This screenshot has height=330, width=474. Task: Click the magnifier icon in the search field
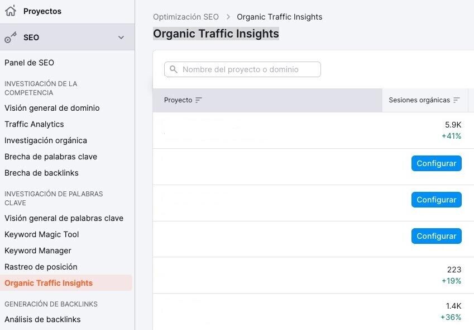coord(173,69)
